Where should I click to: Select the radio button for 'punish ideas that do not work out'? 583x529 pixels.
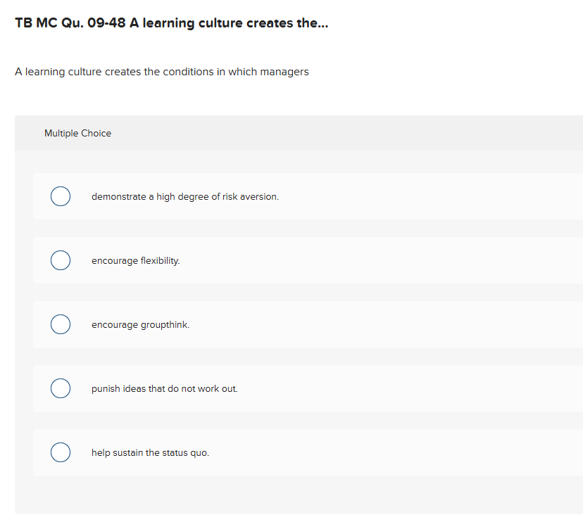pos(61,388)
